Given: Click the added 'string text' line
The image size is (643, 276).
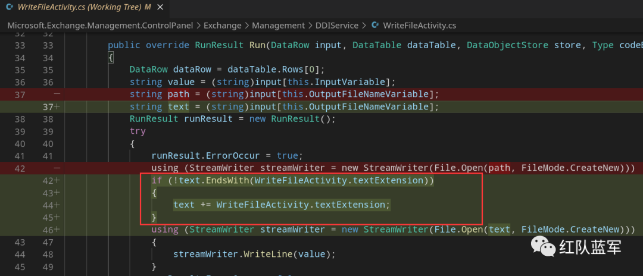Looking at the screenshot, I should click(x=284, y=107).
